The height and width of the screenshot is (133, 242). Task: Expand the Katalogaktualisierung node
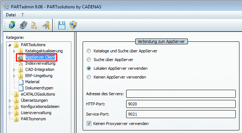coord(14,51)
